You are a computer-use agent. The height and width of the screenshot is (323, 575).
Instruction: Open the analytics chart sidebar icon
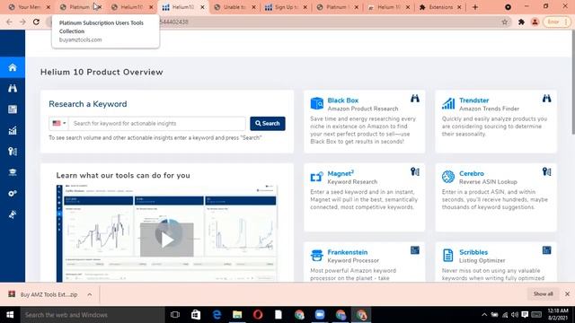point(13,130)
